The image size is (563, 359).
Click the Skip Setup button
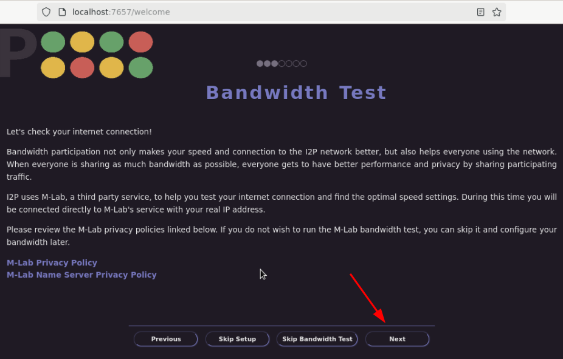[237, 339]
